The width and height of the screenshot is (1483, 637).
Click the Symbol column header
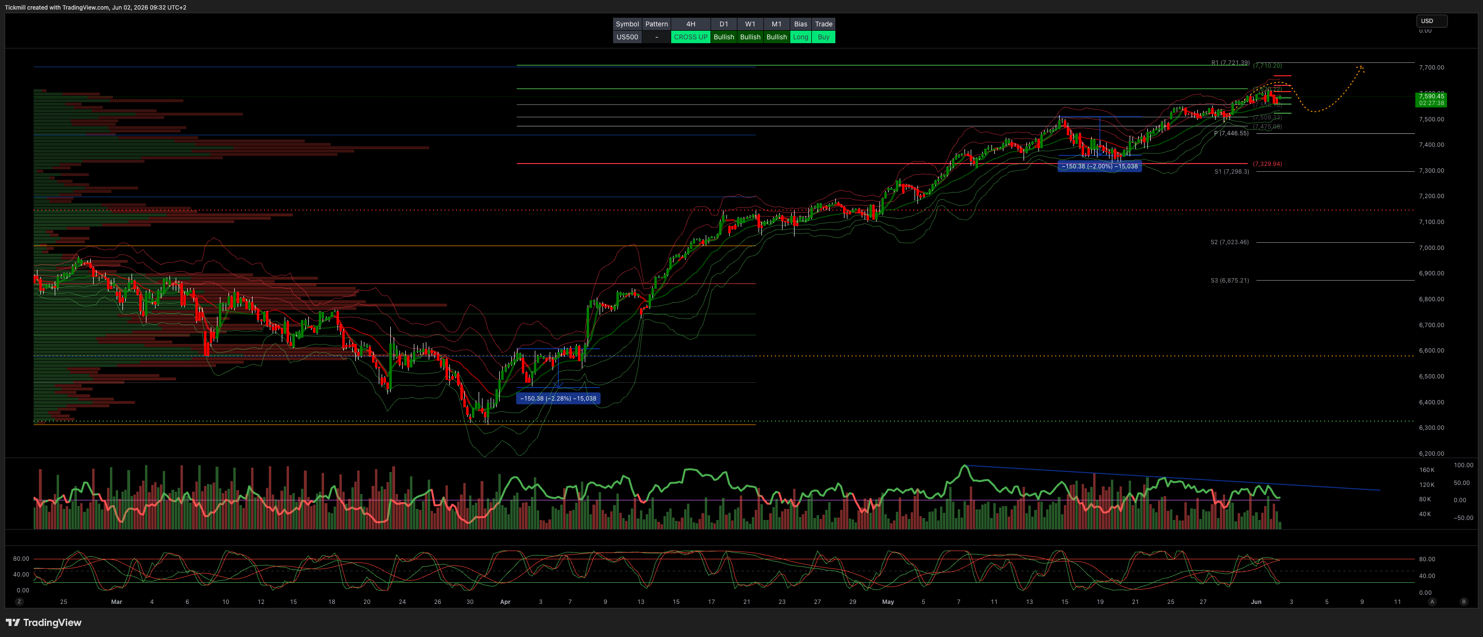(x=627, y=24)
